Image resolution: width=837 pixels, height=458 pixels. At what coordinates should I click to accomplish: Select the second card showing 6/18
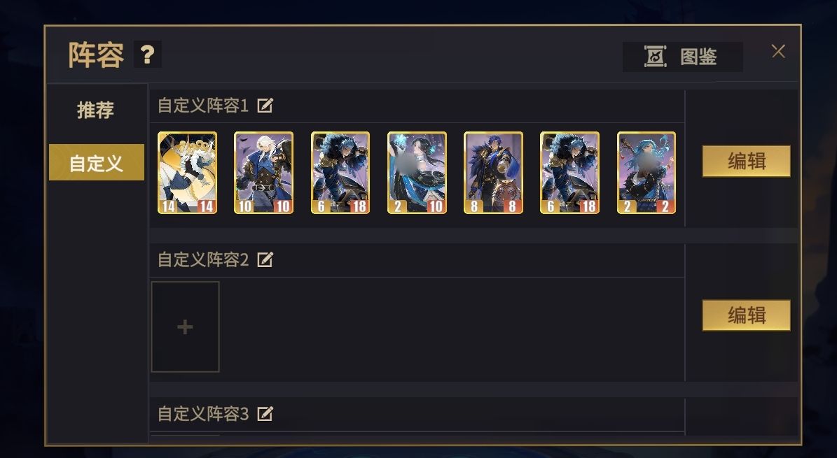[569, 173]
